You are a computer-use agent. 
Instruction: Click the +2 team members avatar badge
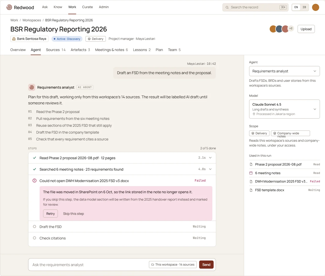pos(291,28)
